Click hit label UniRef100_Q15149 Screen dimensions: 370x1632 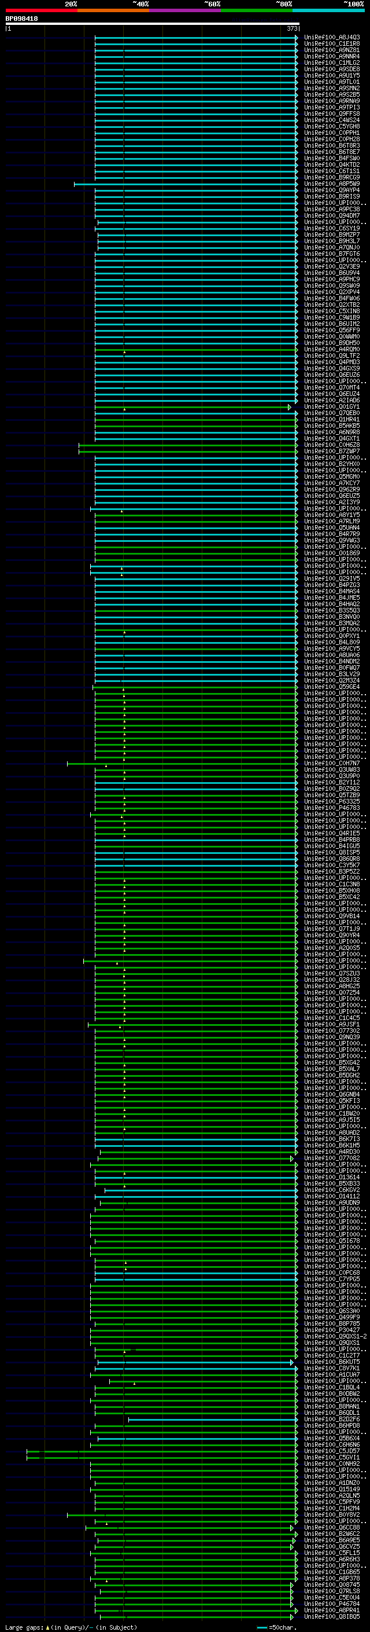click(332, 1490)
